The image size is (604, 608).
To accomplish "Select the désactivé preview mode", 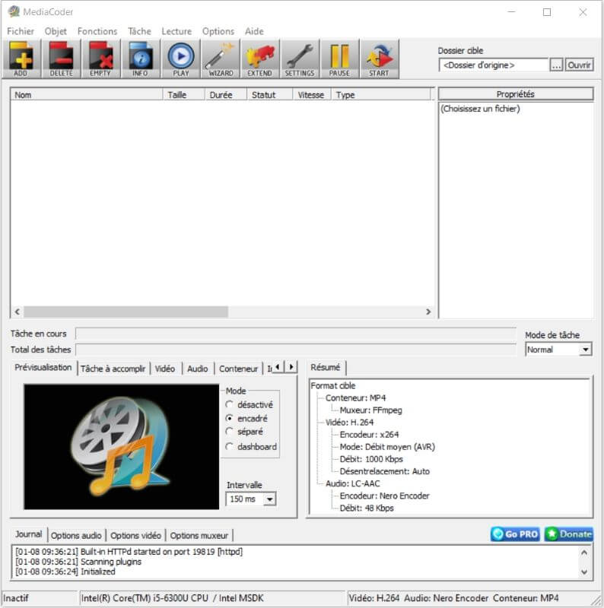I will (x=250, y=404).
